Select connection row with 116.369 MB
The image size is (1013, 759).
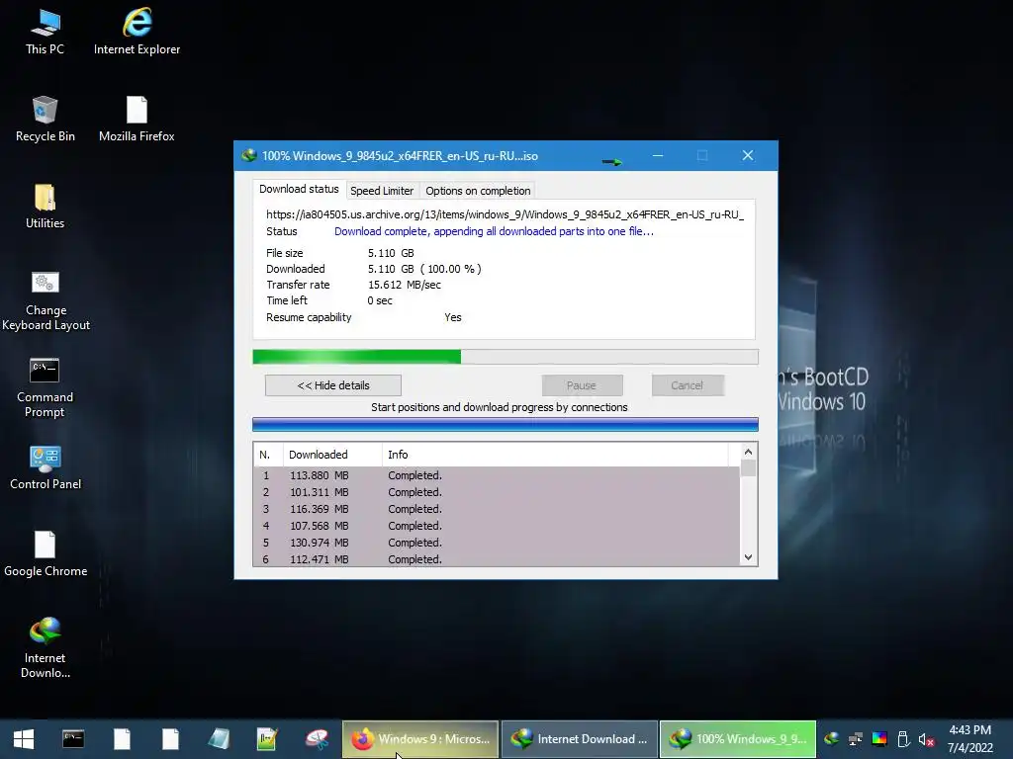497,509
